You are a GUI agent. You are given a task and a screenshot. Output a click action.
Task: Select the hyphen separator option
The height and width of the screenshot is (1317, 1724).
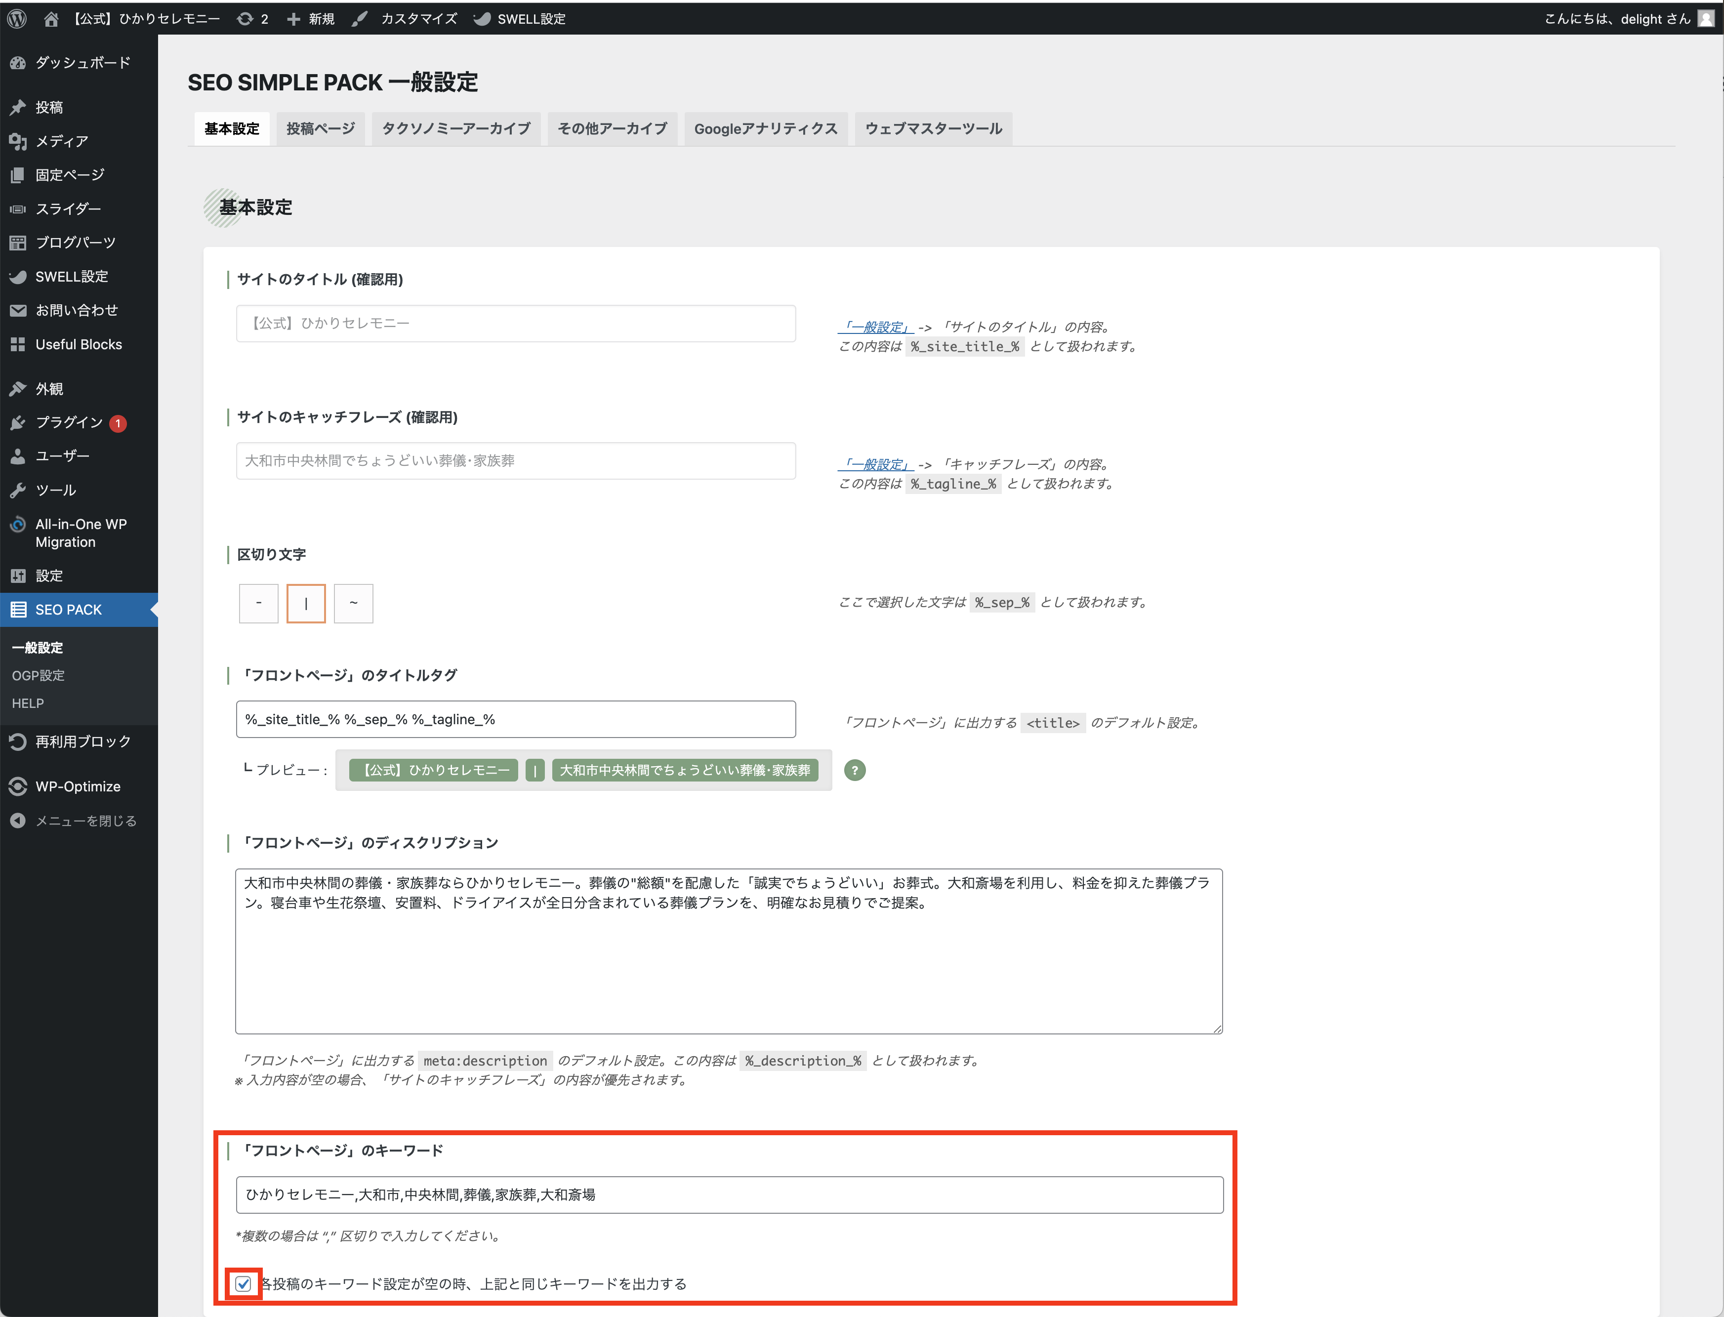point(259,604)
